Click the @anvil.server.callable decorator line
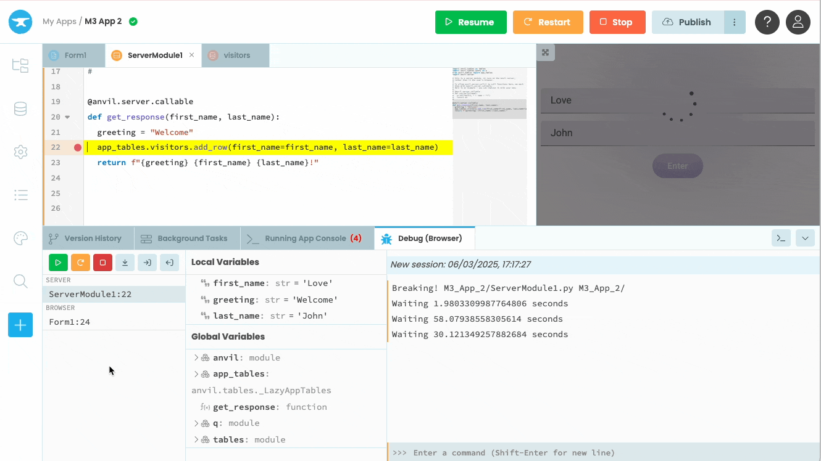The width and height of the screenshot is (821, 461). (140, 102)
